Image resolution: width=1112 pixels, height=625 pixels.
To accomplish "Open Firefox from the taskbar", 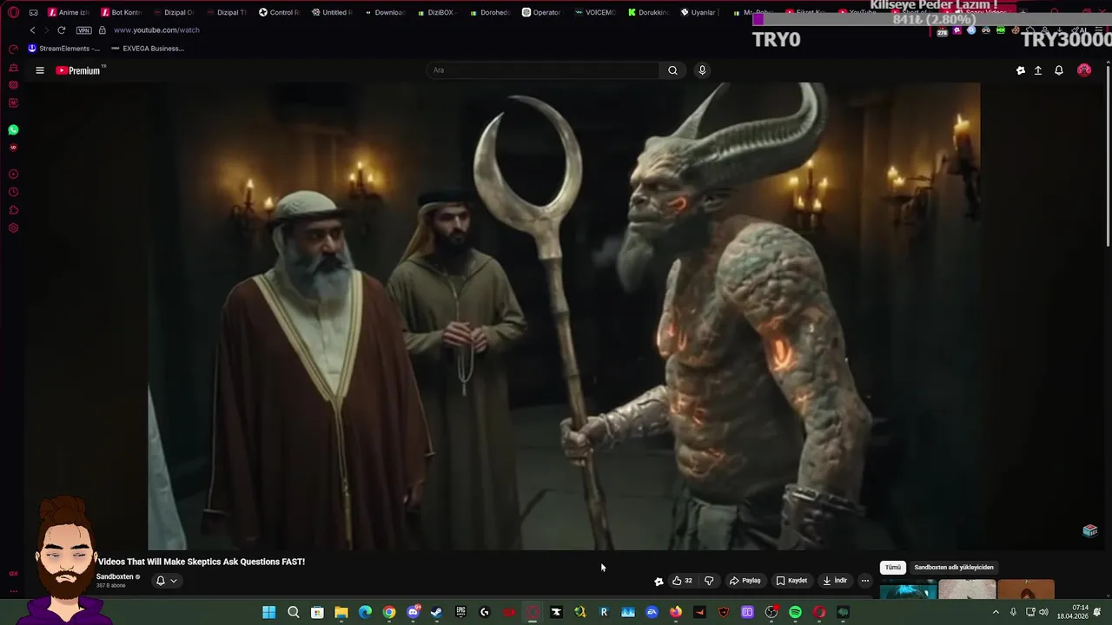I will [676, 612].
